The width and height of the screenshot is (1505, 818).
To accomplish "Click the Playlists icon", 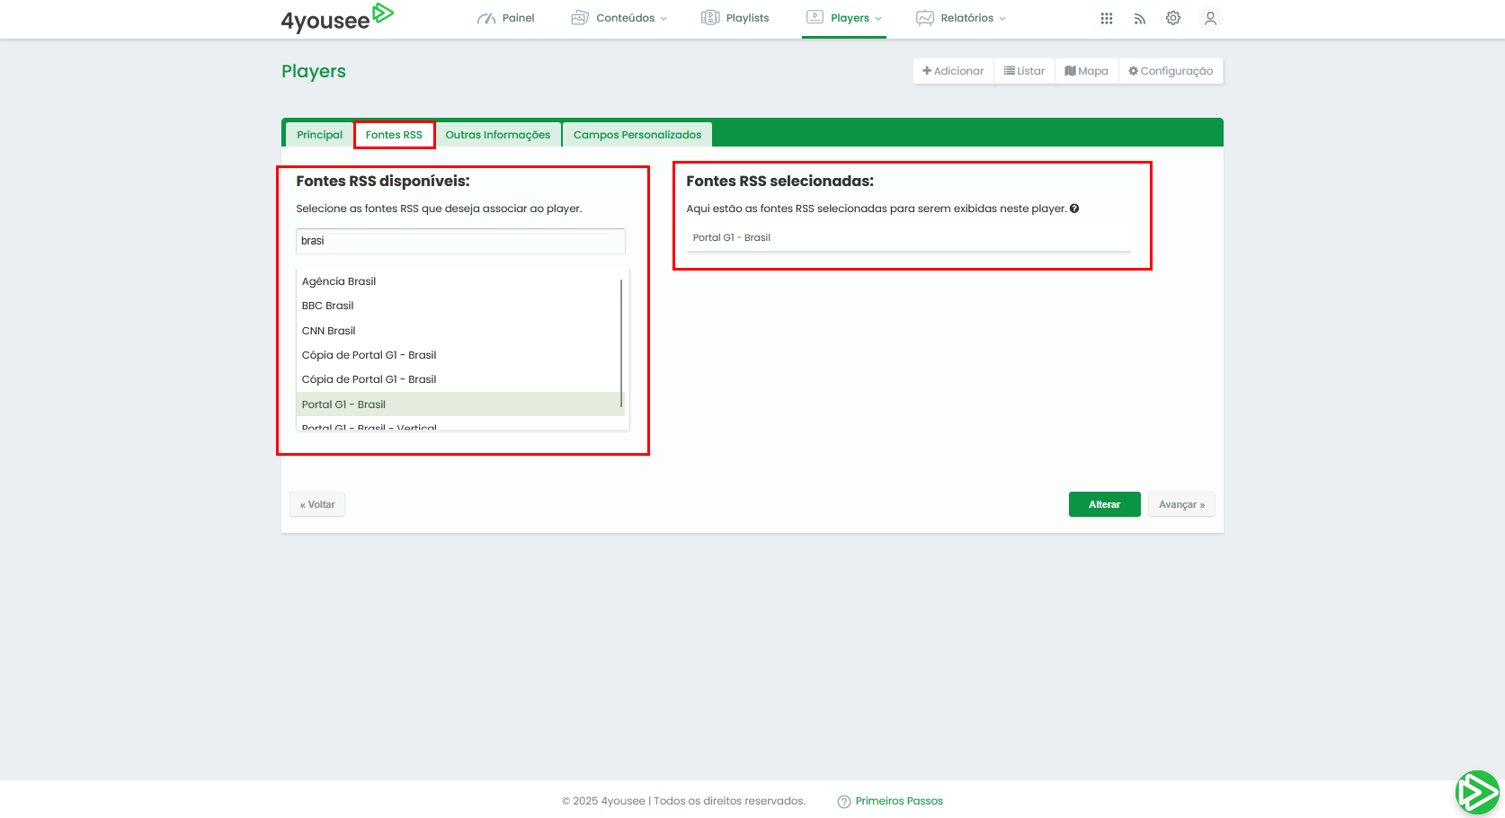I will pos(710,17).
